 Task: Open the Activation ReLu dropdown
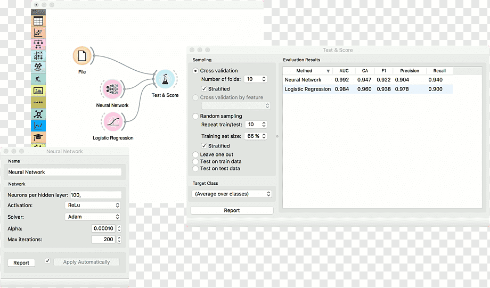[93, 205]
